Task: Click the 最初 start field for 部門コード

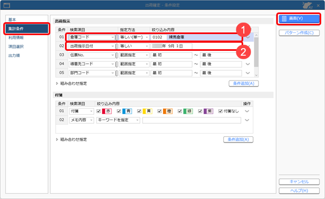Action: tap(171, 73)
